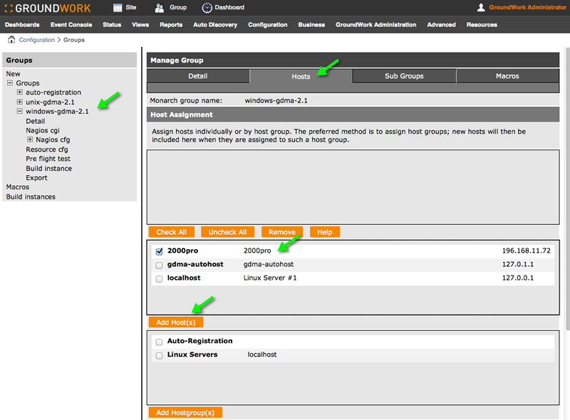Click the assigned hosts list box

pos(353,187)
